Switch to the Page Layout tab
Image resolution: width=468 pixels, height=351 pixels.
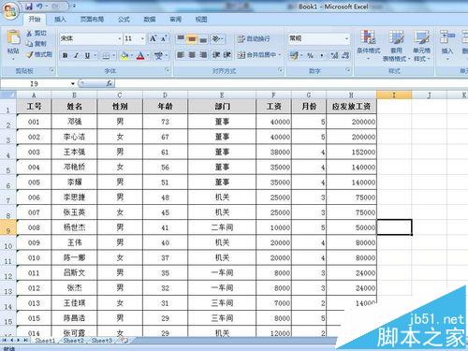click(x=92, y=20)
